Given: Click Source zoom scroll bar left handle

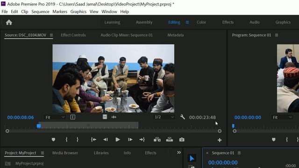Looking at the screenshot, I should click(x=7, y=131).
